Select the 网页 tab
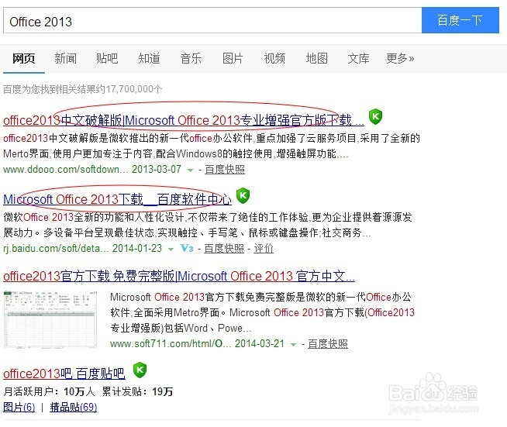This screenshot has width=507, height=427. pyautogui.click(x=23, y=58)
